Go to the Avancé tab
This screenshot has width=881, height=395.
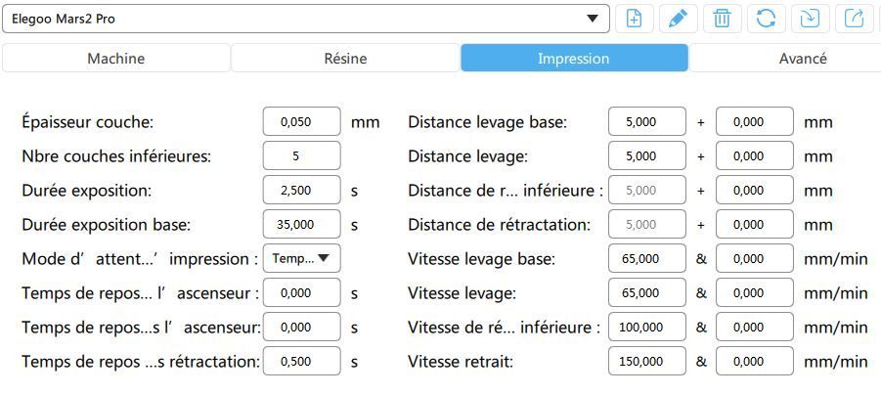[x=802, y=59]
